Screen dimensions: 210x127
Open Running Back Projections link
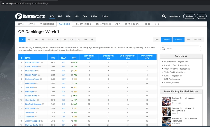pos(177,65)
